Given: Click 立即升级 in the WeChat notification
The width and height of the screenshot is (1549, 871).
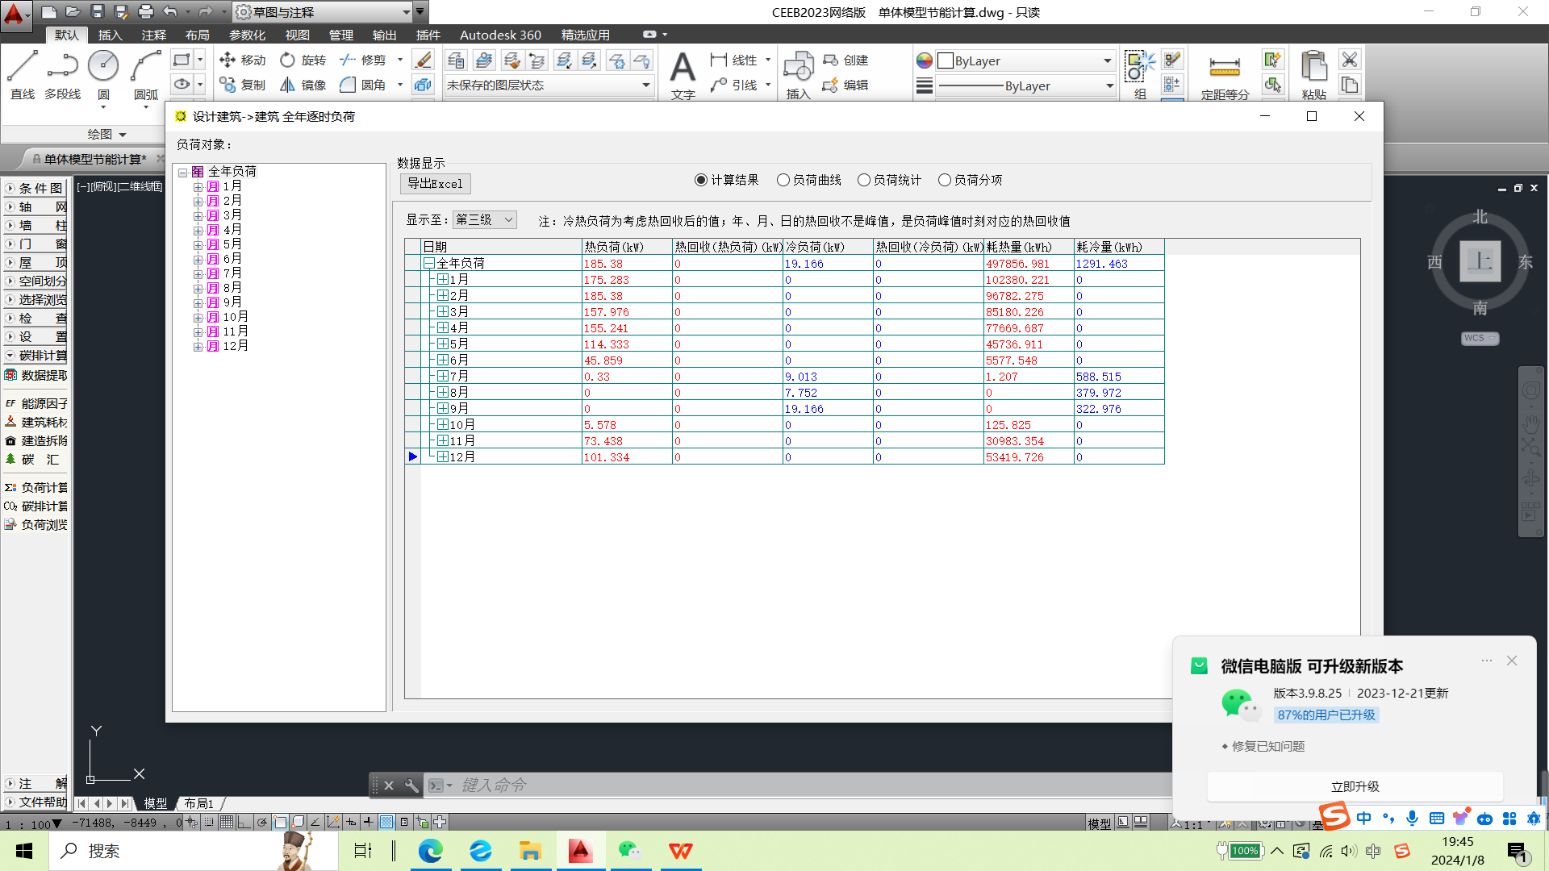Looking at the screenshot, I should click(x=1355, y=787).
